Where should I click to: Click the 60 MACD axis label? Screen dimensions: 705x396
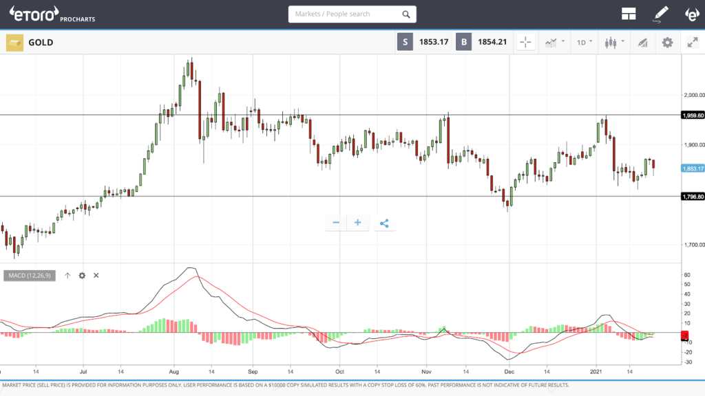point(687,275)
